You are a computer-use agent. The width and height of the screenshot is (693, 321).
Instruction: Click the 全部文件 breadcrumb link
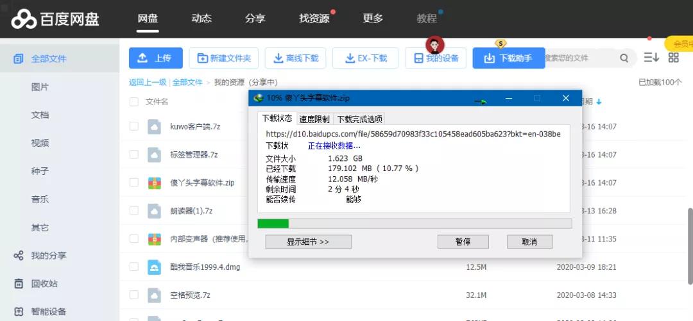(187, 82)
